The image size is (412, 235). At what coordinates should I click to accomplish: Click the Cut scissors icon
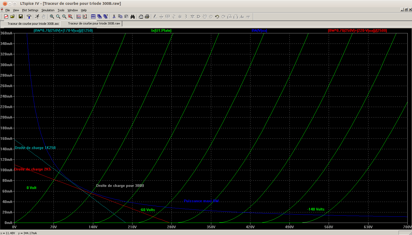[114, 17]
